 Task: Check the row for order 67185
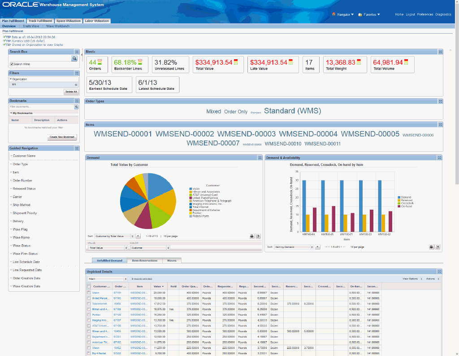(x=89, y=293)
